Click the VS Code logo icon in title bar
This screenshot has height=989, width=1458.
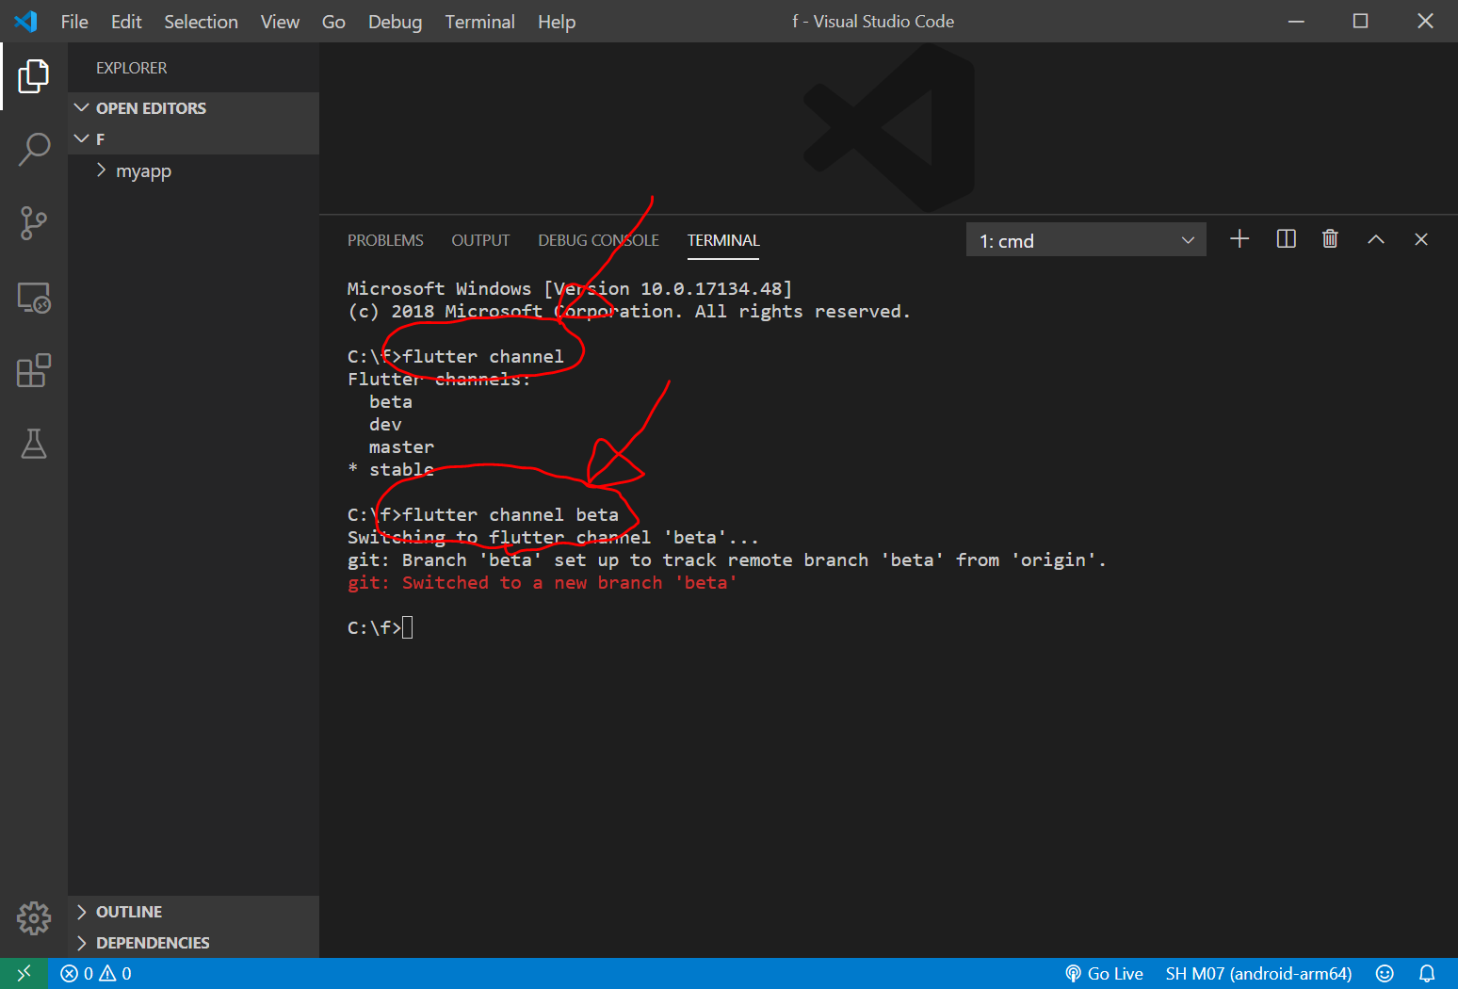(x=26, y=21)
